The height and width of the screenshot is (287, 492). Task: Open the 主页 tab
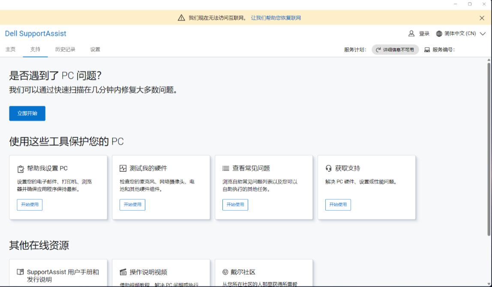10,49
